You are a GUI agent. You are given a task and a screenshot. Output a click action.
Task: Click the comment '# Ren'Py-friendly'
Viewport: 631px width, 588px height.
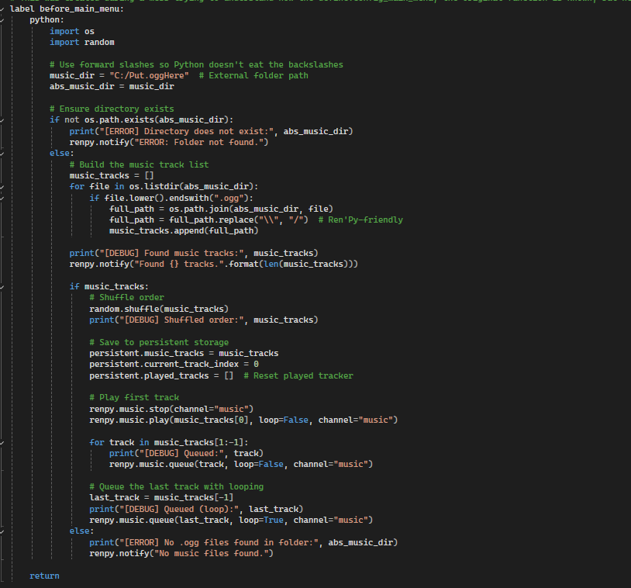click(360, 220)
